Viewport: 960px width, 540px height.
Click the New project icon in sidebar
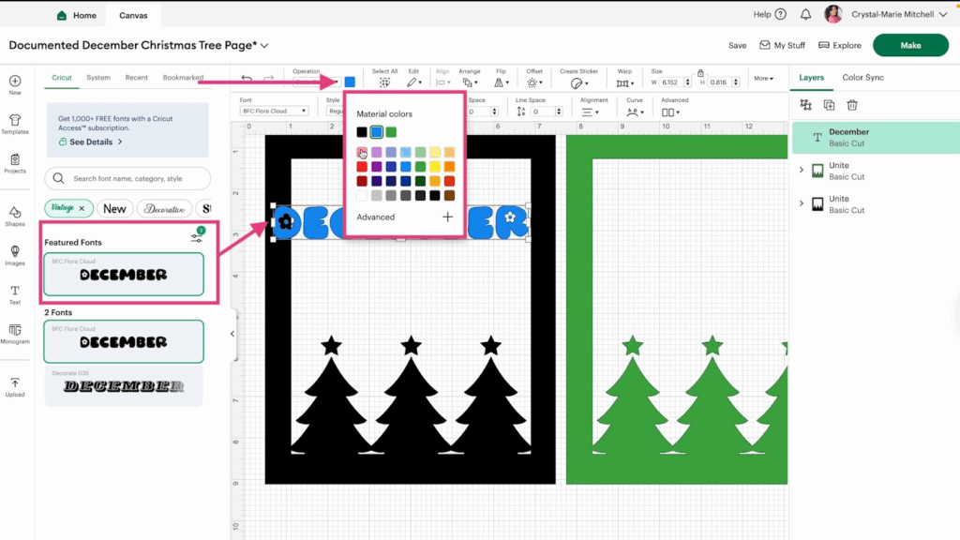[15, 81]
